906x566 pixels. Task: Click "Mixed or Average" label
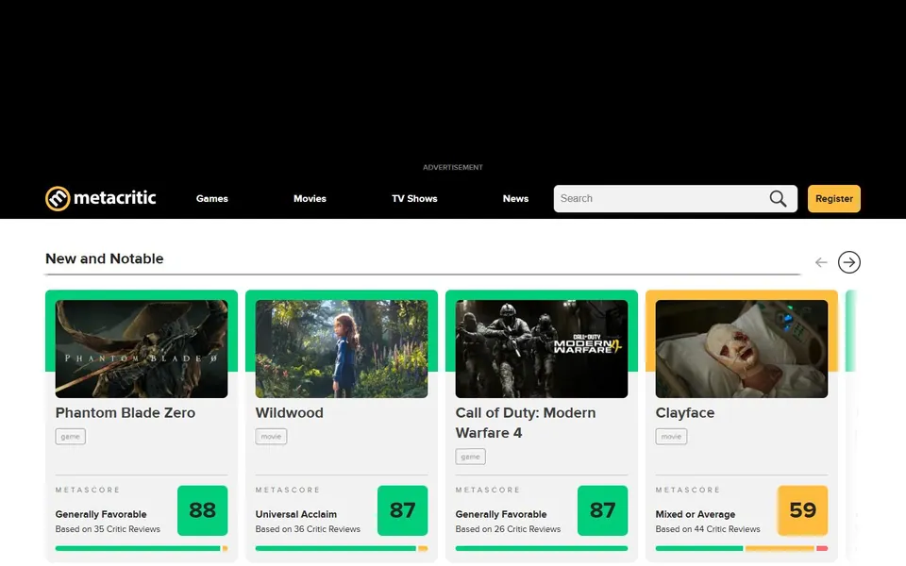(696, 514)
